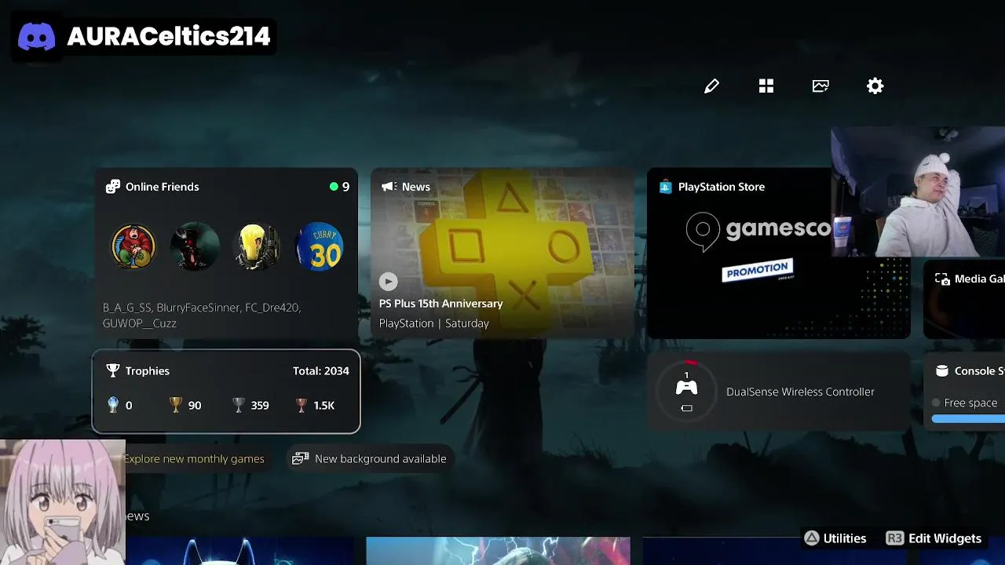1005x565 pixels.
Task: Open DualSense Wireless Controller widget
Action: [778, 392]
